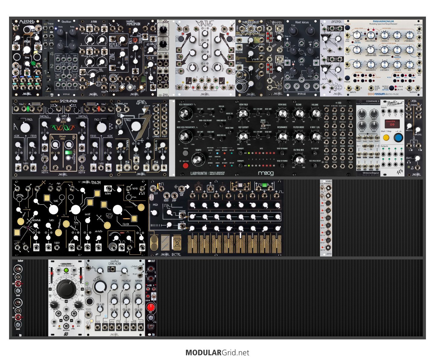Select the A-160-2 clock divider module
Viewport: 435px width, 359px height.
[326, 218]
